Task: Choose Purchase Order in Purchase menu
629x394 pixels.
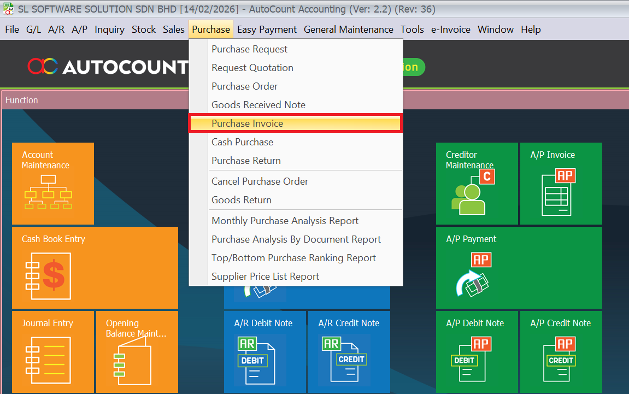Action: (244, 86)
